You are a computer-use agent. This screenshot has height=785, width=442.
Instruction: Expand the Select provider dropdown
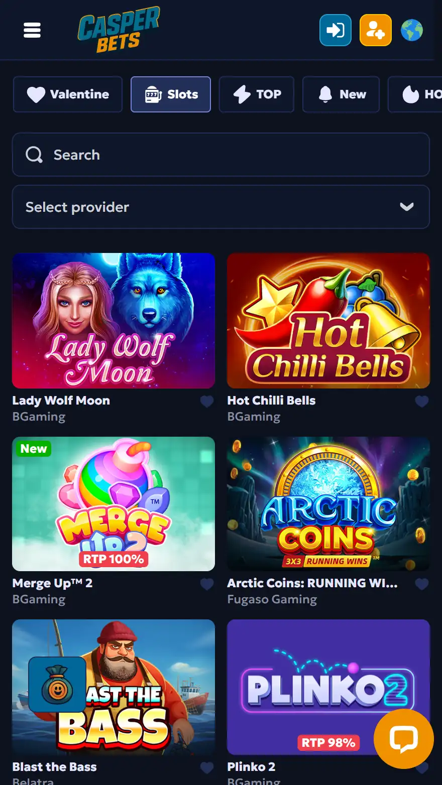pyautogui.click(x=221, y=207)
